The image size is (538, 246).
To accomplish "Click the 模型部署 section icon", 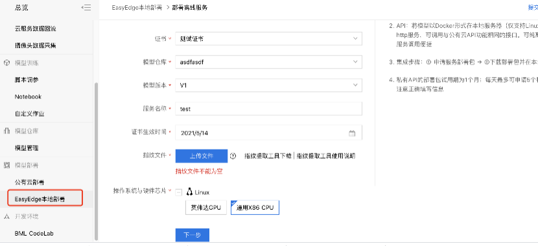I will click(x=6, y=165).
